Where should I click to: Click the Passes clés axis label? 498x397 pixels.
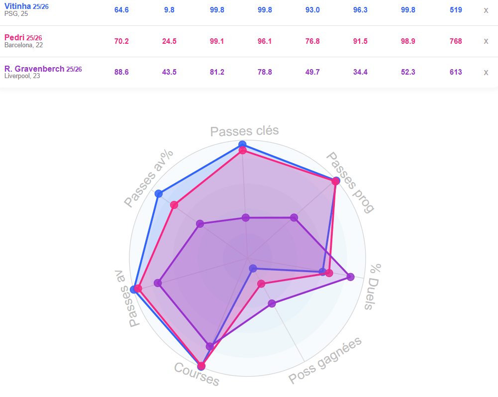point(244,131)
